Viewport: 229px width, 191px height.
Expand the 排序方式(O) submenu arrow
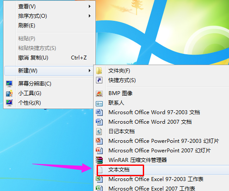[90, 16]
